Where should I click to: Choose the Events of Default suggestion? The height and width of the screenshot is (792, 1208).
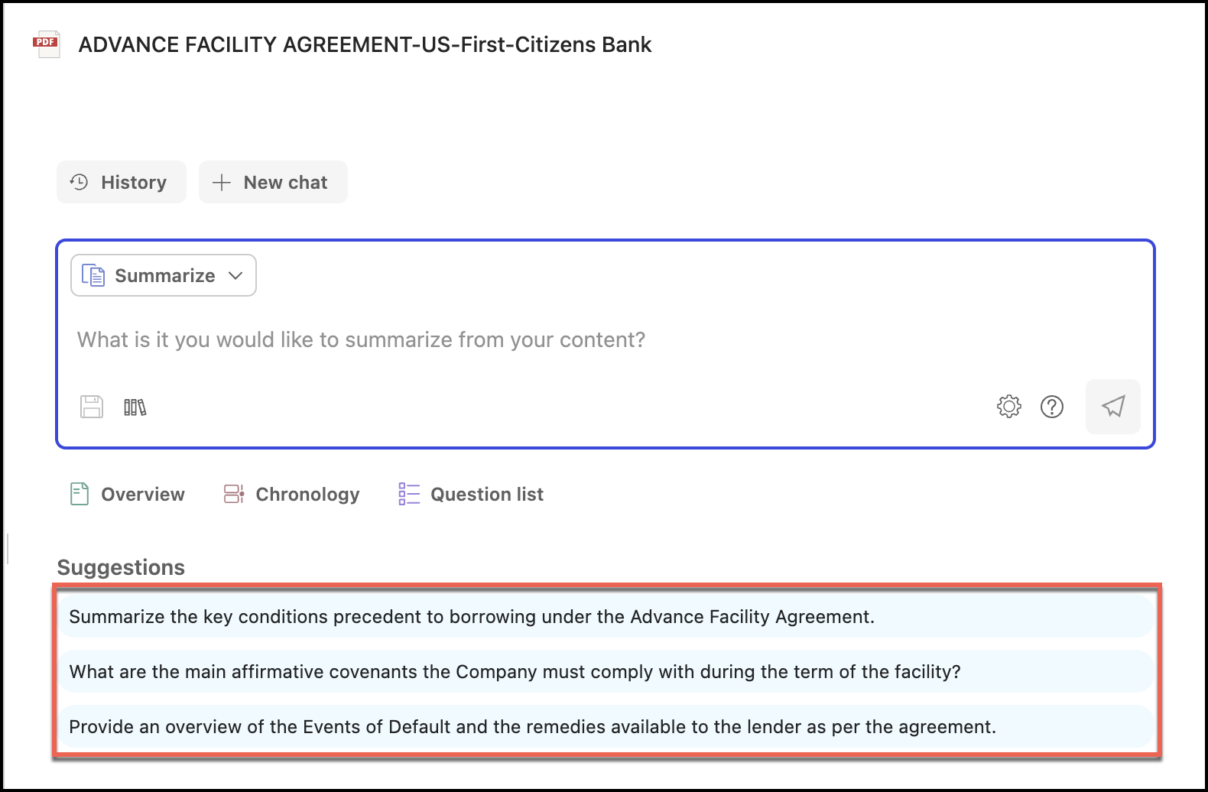click(x=532, y=727)
